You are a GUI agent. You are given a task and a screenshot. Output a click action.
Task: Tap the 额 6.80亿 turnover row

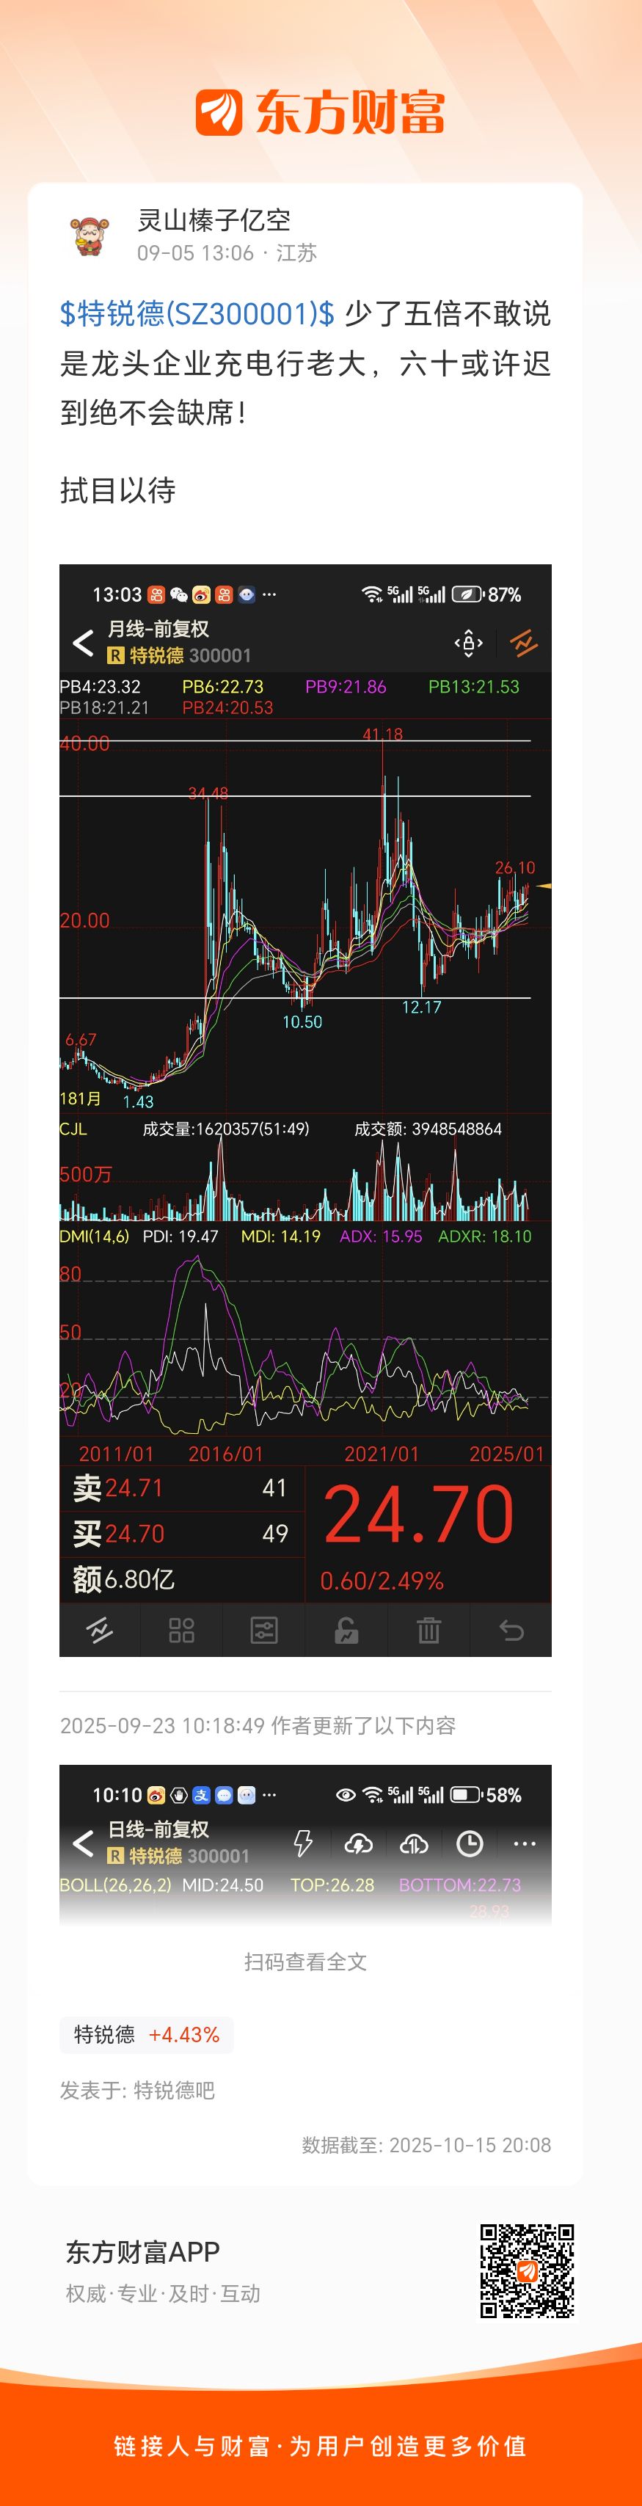pos(182,1579)
